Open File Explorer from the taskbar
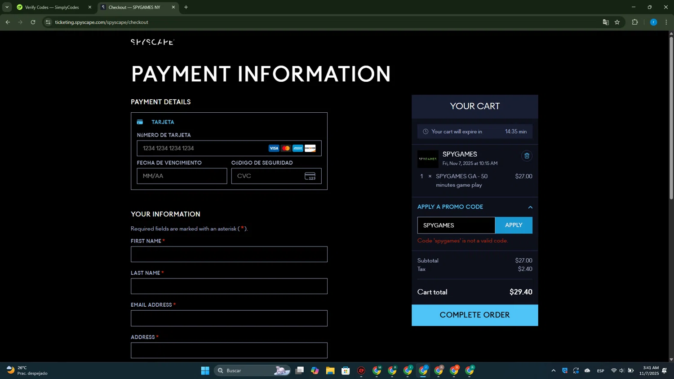Viewport: 674px width, 379px height. (330, 370)
